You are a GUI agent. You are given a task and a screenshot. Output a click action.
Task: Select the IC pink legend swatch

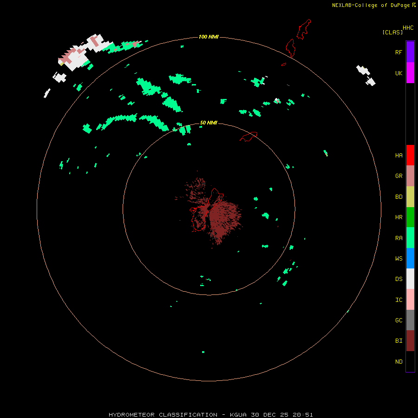pos(410,300)
